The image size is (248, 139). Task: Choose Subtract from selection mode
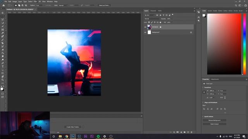pyautogui.click(x=22, y=5)
